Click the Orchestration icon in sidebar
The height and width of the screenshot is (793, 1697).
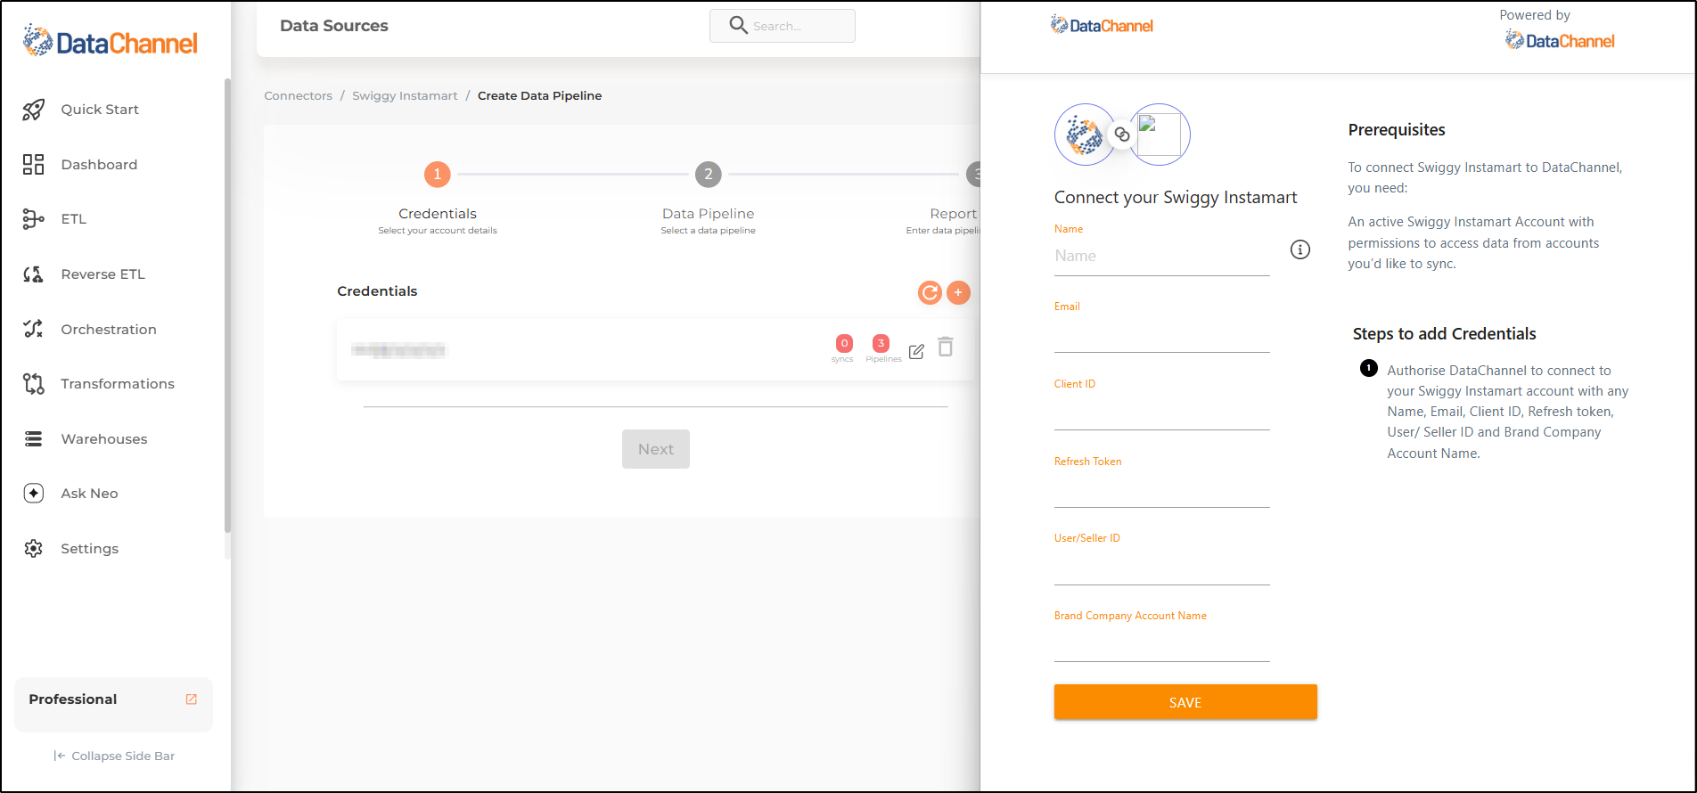click(x=33, y=329)
